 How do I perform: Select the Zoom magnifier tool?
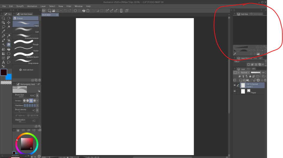pyautogui.click(x=3, y=18)
